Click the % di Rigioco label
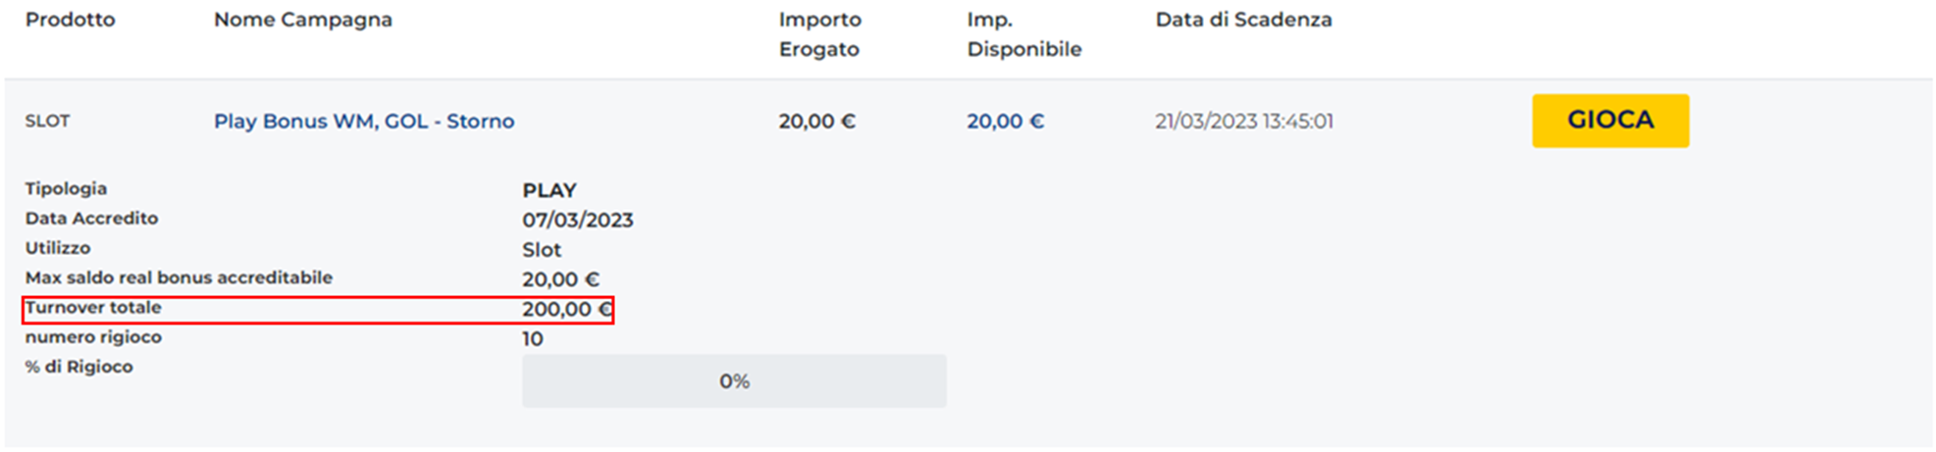This screenshot has height=452, width=1936. (78, 367)
